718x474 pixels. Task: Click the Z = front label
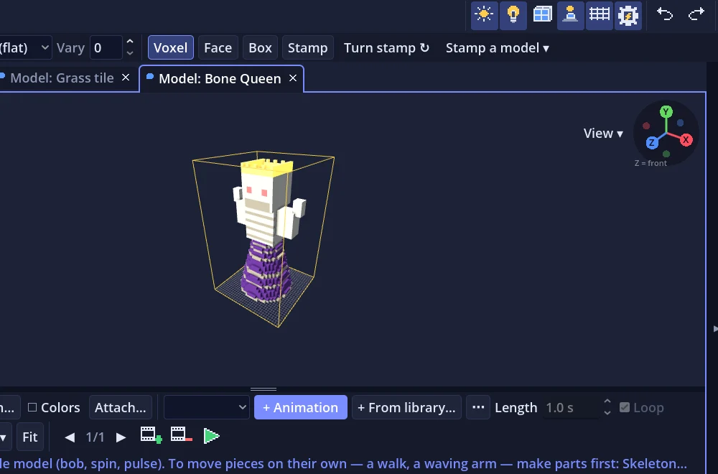tap(651, 163)
